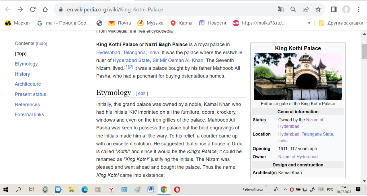The image size is (367, 196).
Task: Toggle the browser side panel
Action: pos(333,9)
